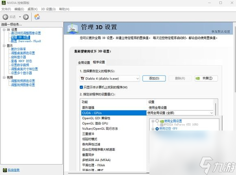Click the Back arrow toolbar icon
236x175 pixels.
[5, 17]
